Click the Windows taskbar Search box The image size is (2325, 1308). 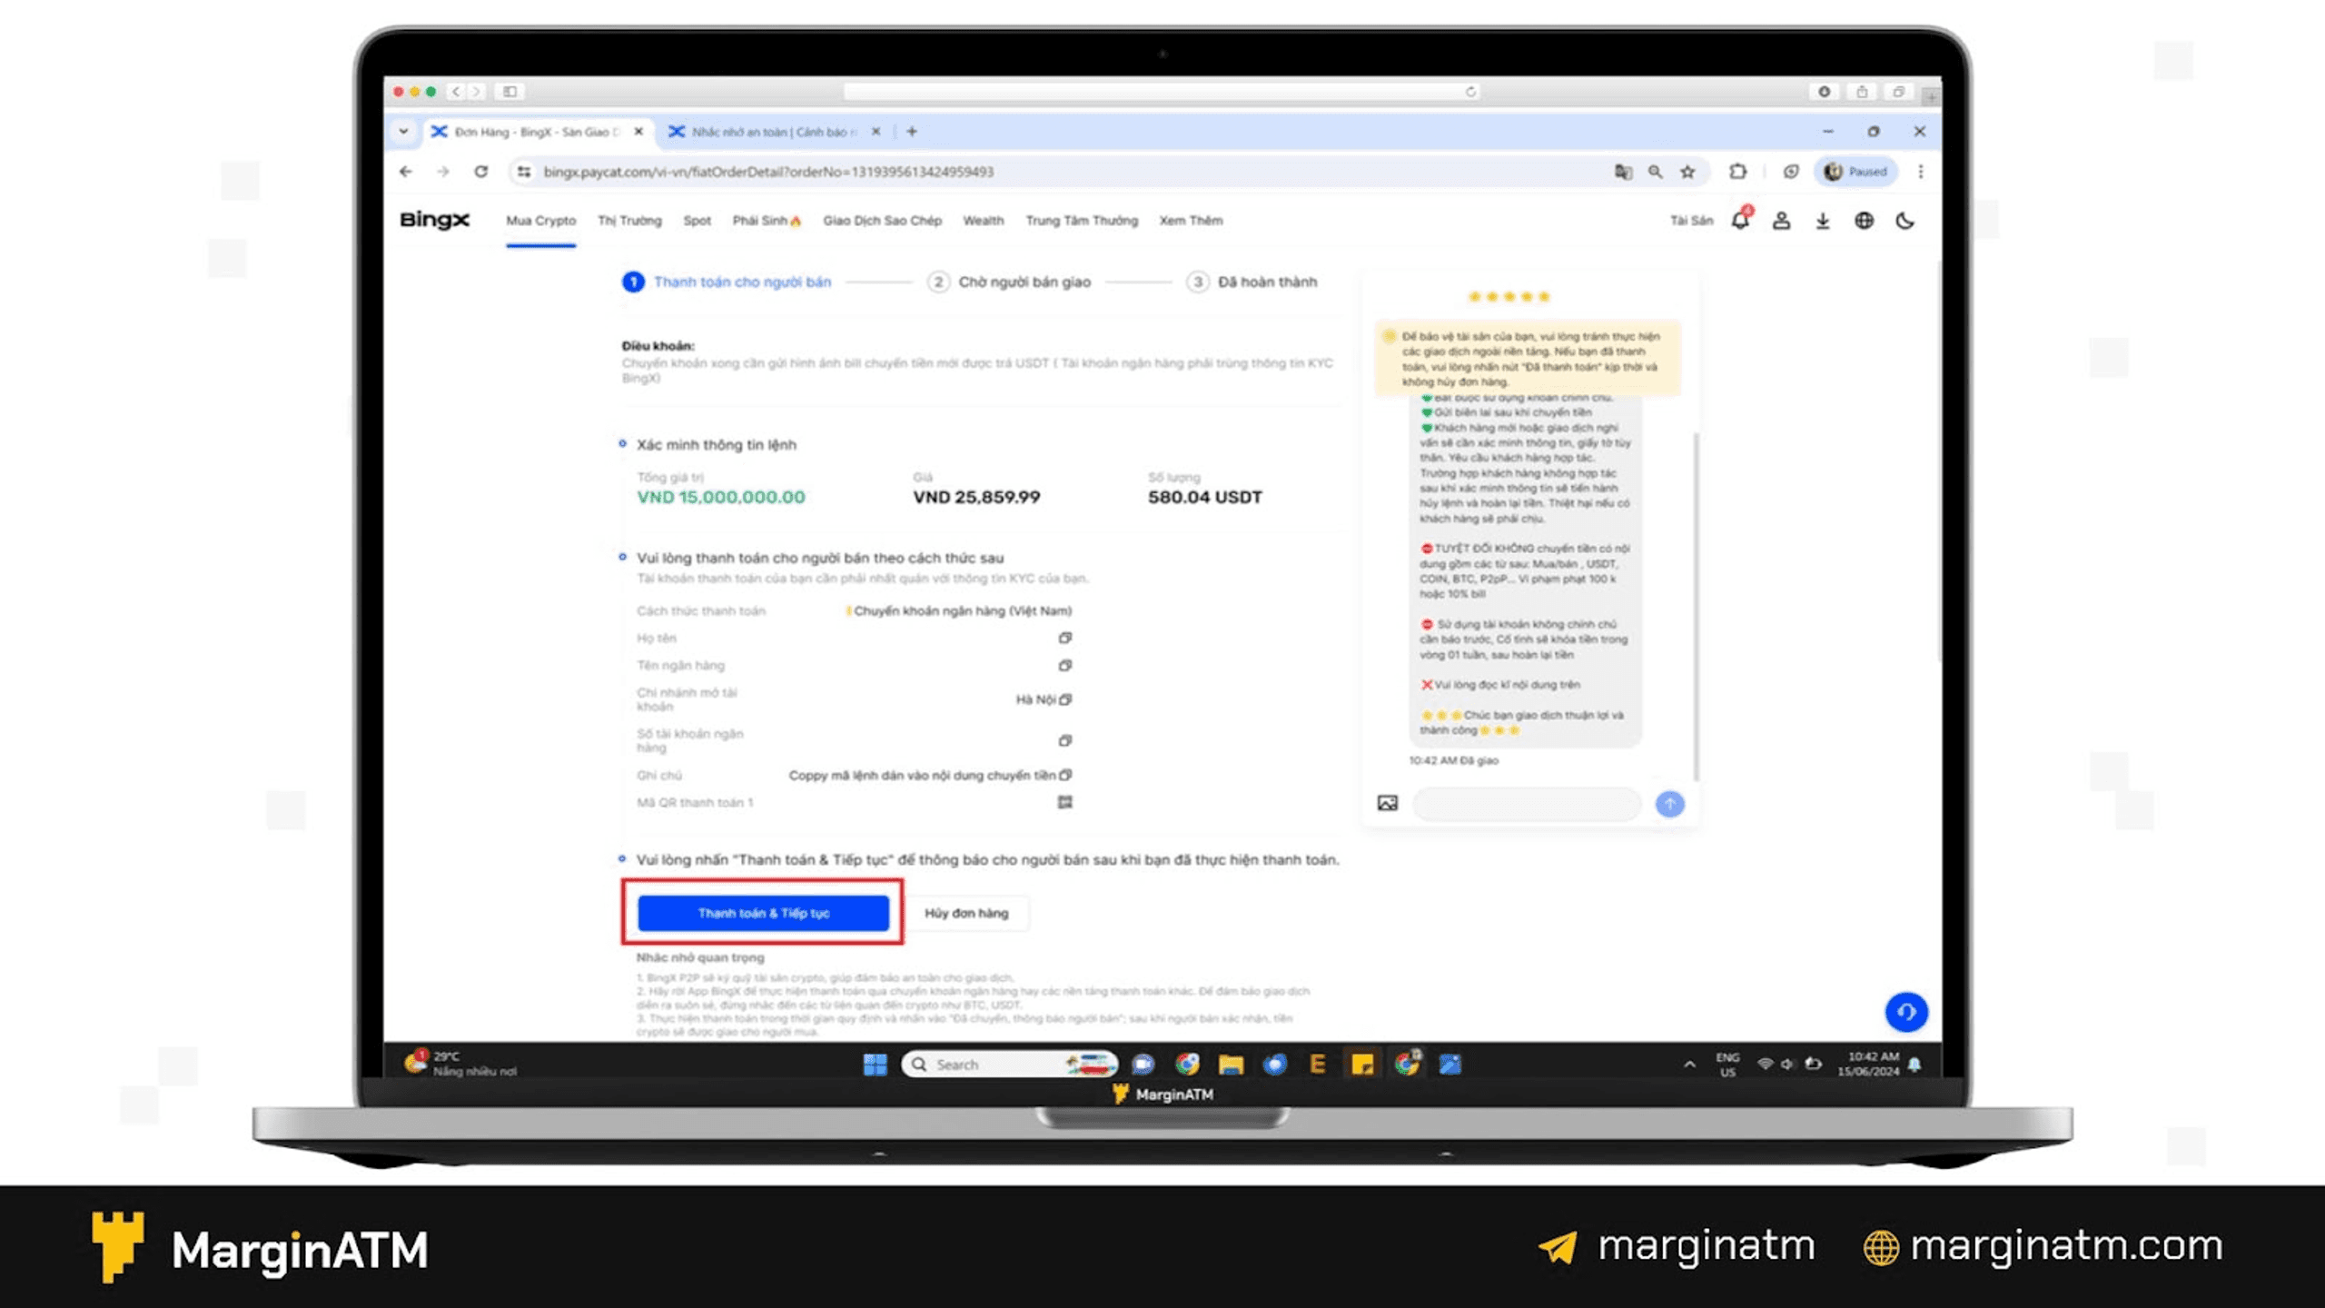(1008, 1065)
